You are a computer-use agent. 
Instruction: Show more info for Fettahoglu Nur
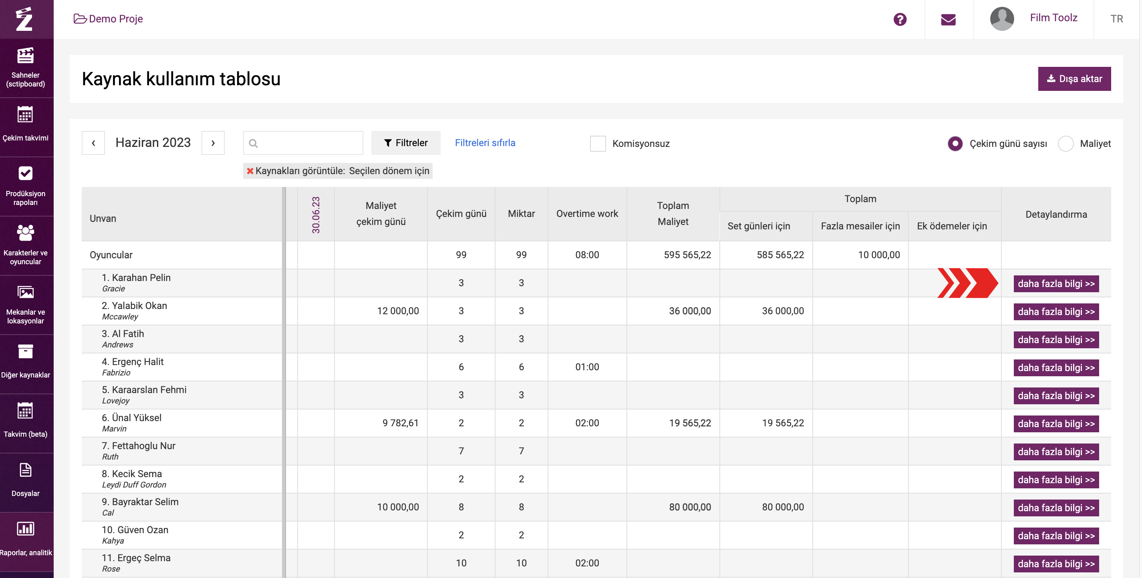[1056, 452]
